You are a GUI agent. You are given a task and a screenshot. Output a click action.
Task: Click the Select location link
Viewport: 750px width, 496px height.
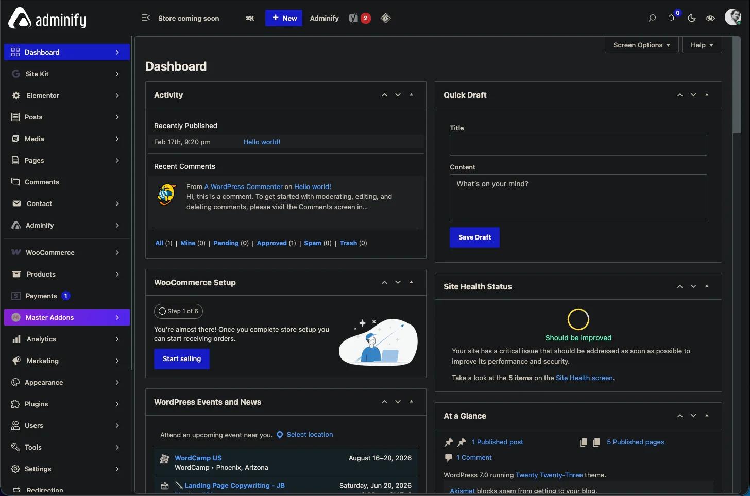point(310,435)
